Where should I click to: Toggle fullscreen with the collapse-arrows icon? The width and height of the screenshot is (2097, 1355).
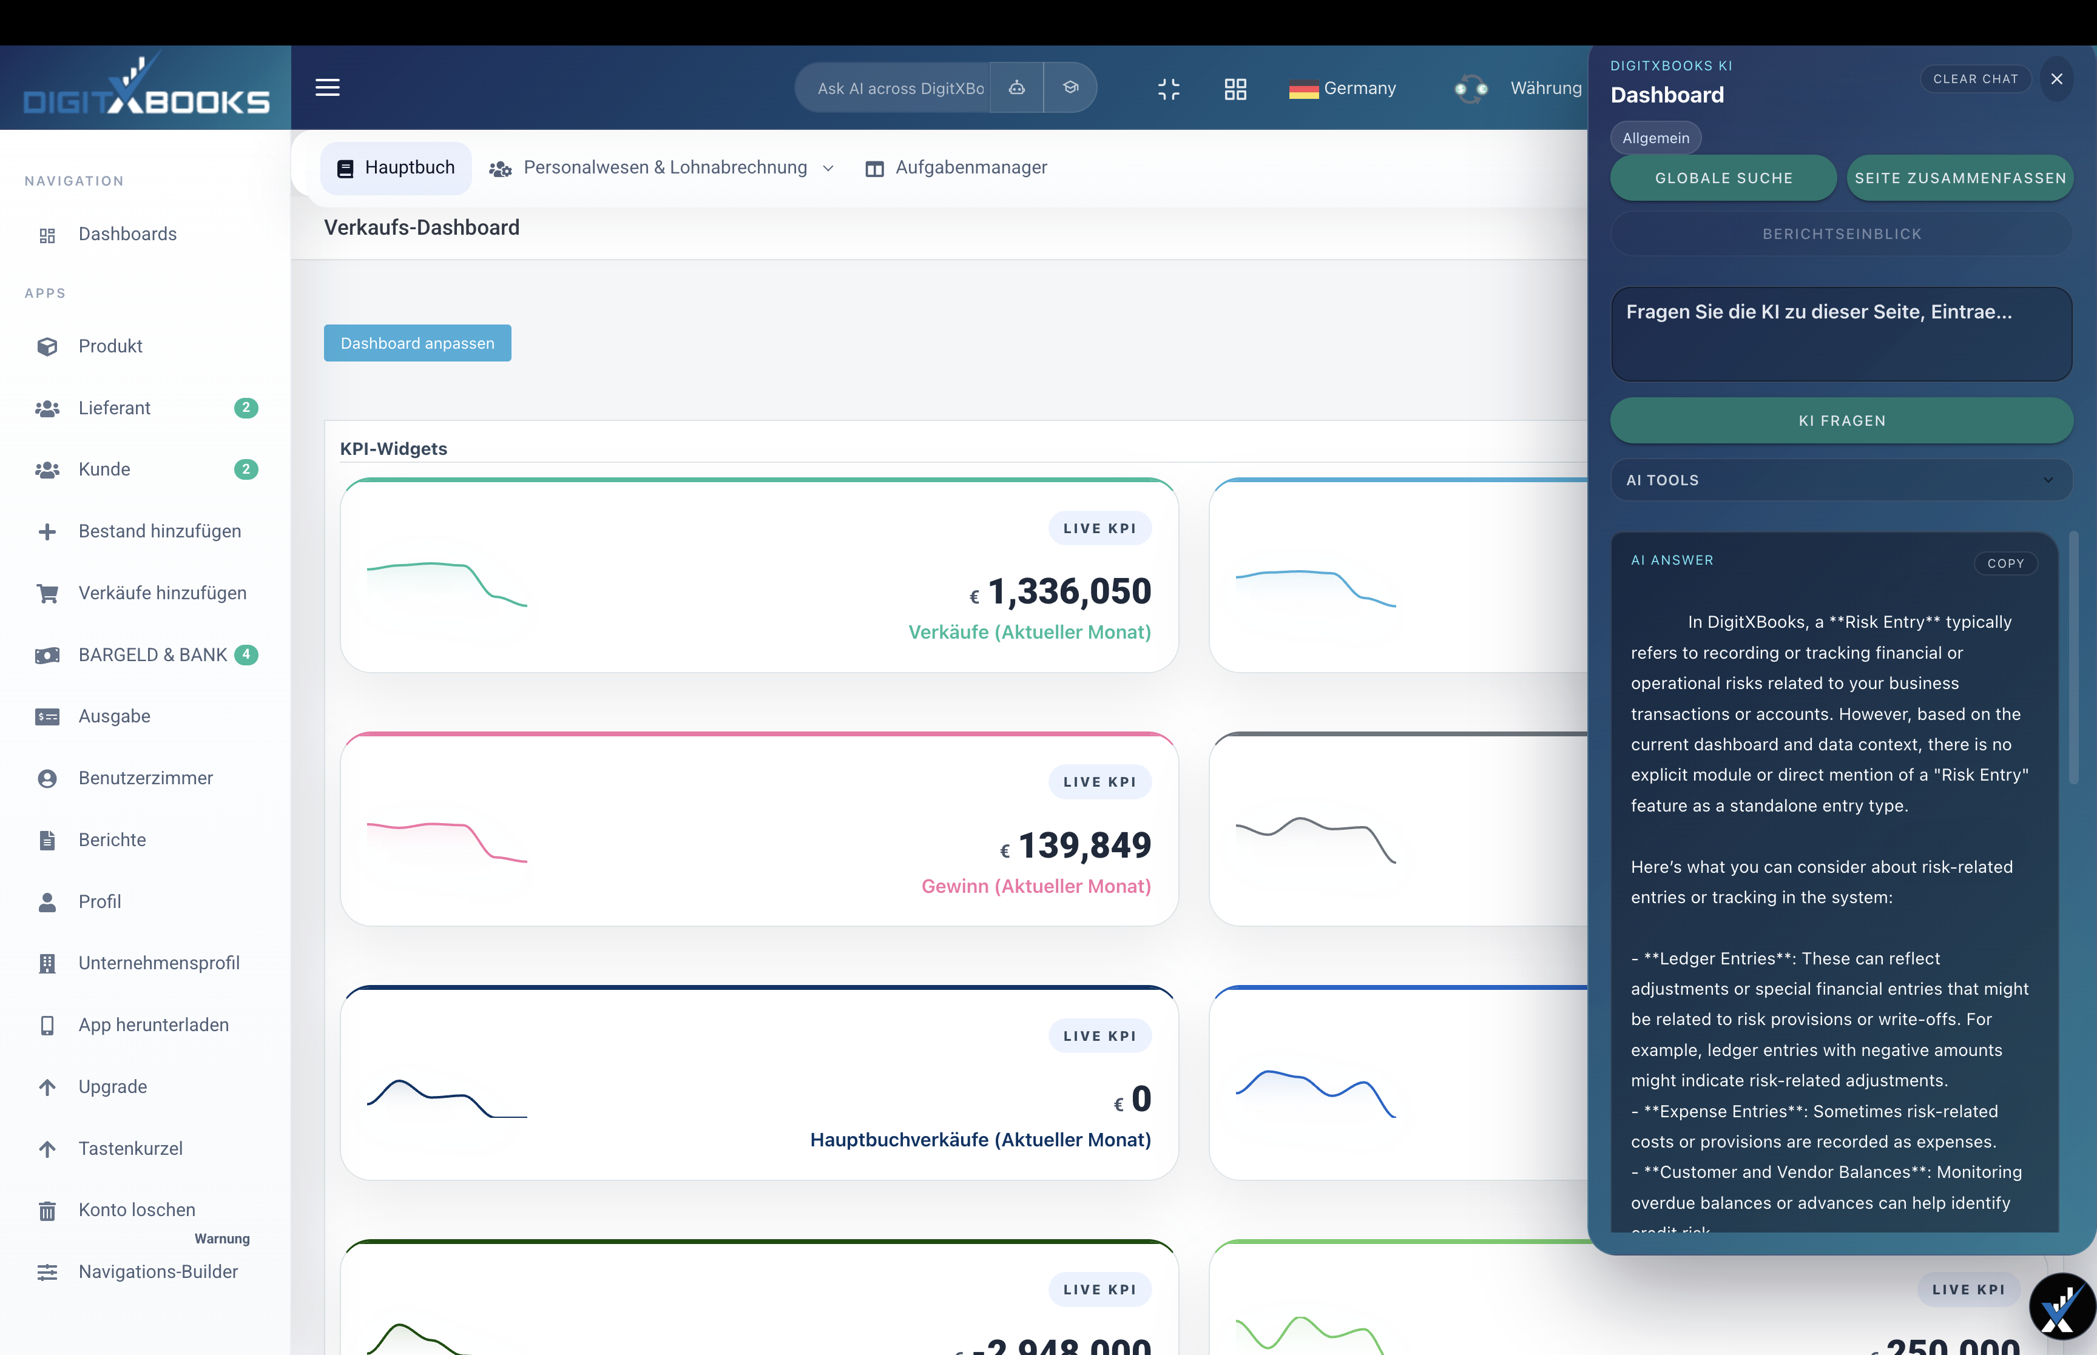[1169, 88]
